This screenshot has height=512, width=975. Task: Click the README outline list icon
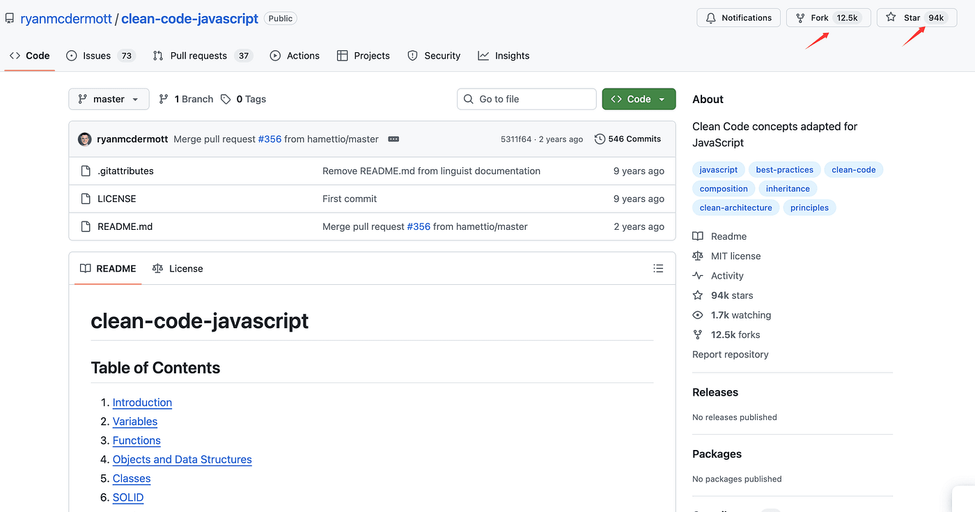658,268
